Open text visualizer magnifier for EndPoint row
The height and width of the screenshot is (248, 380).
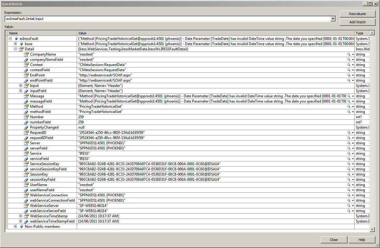pos(349,75)
